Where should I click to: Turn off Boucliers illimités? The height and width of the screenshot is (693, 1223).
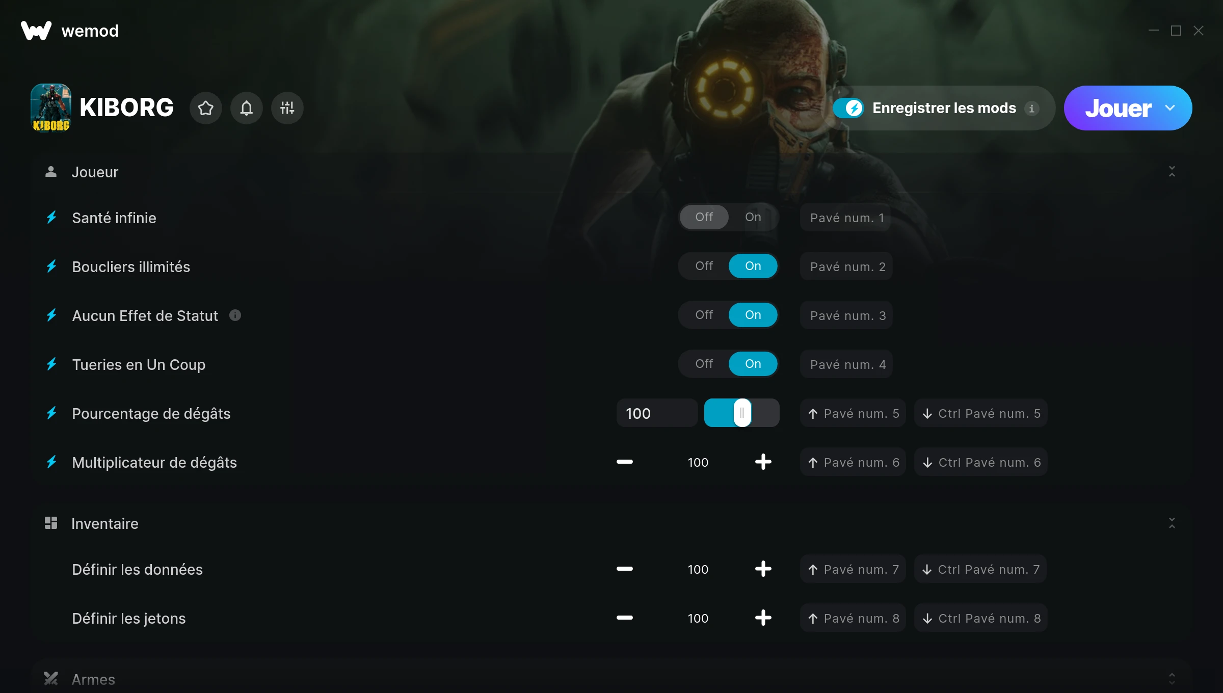point(704,266)
